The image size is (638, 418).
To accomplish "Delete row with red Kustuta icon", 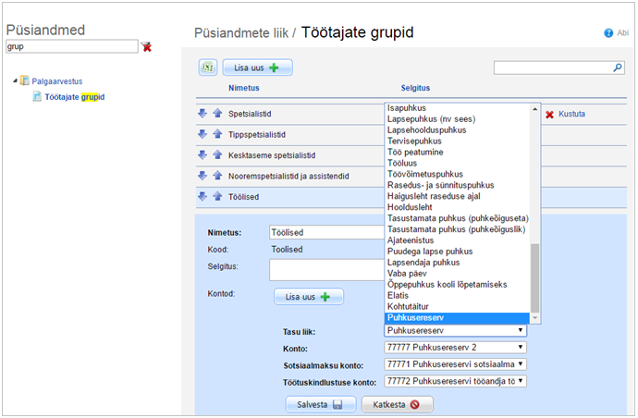I will [550, 114].
